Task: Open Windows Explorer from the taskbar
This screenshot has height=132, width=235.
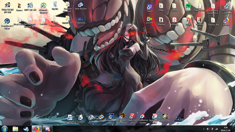Action: click(x=15, y=129)
